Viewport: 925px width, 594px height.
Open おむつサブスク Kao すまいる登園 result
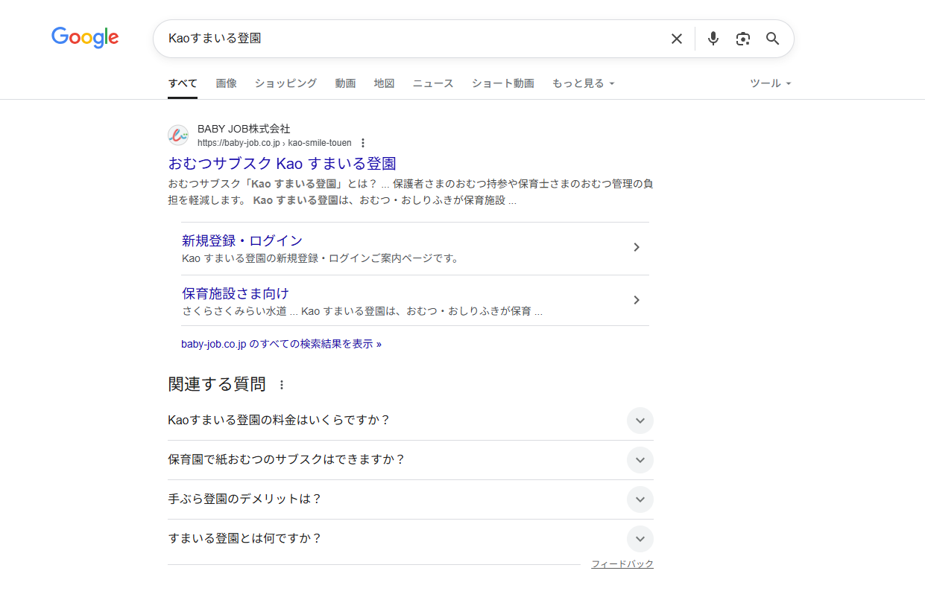pos(282,164)
